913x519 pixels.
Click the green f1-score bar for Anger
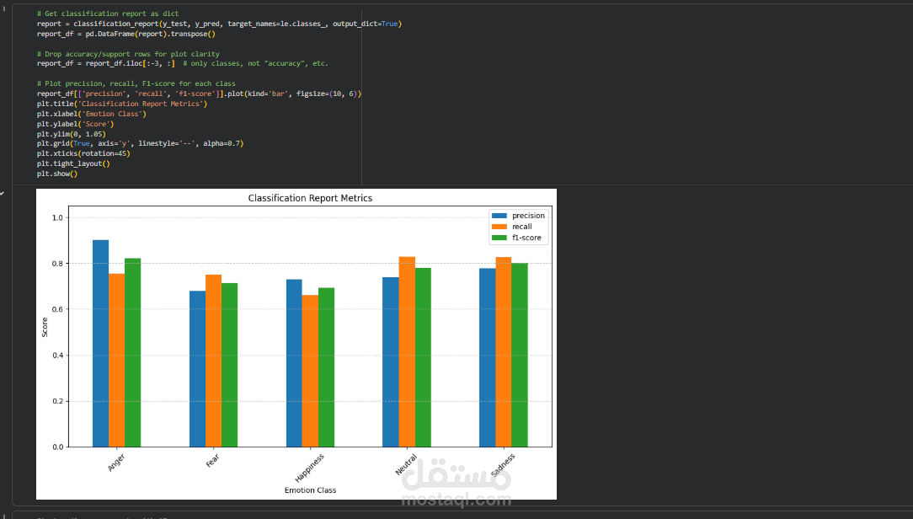[x=133, y=352]
